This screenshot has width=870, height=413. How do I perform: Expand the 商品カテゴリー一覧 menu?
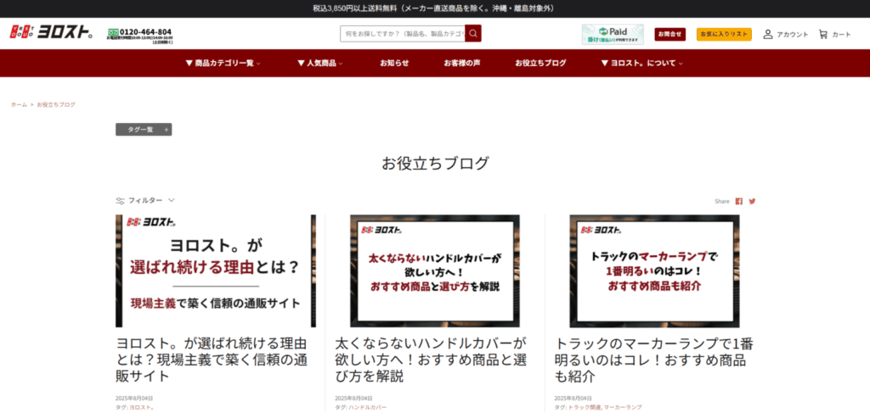tap(223, 63)
